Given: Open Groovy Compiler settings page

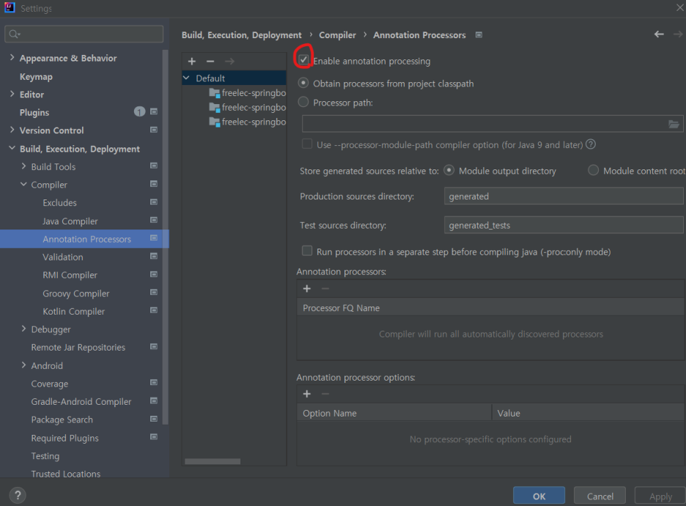Looking at the screenshot, I should coord(75,293).
